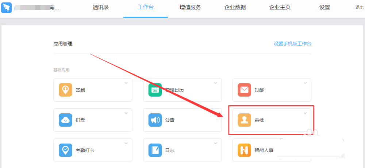Switch to the 企业数据 tab
Image resolution: width=365 pixels, height=168 pixels.
235,7
